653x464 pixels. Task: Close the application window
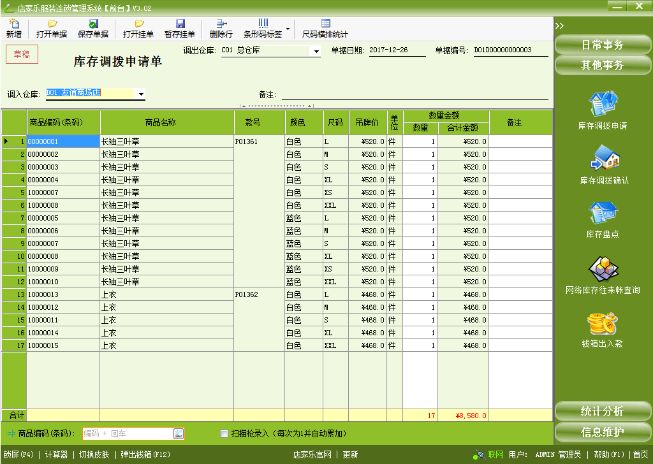[x=640, y=6]
